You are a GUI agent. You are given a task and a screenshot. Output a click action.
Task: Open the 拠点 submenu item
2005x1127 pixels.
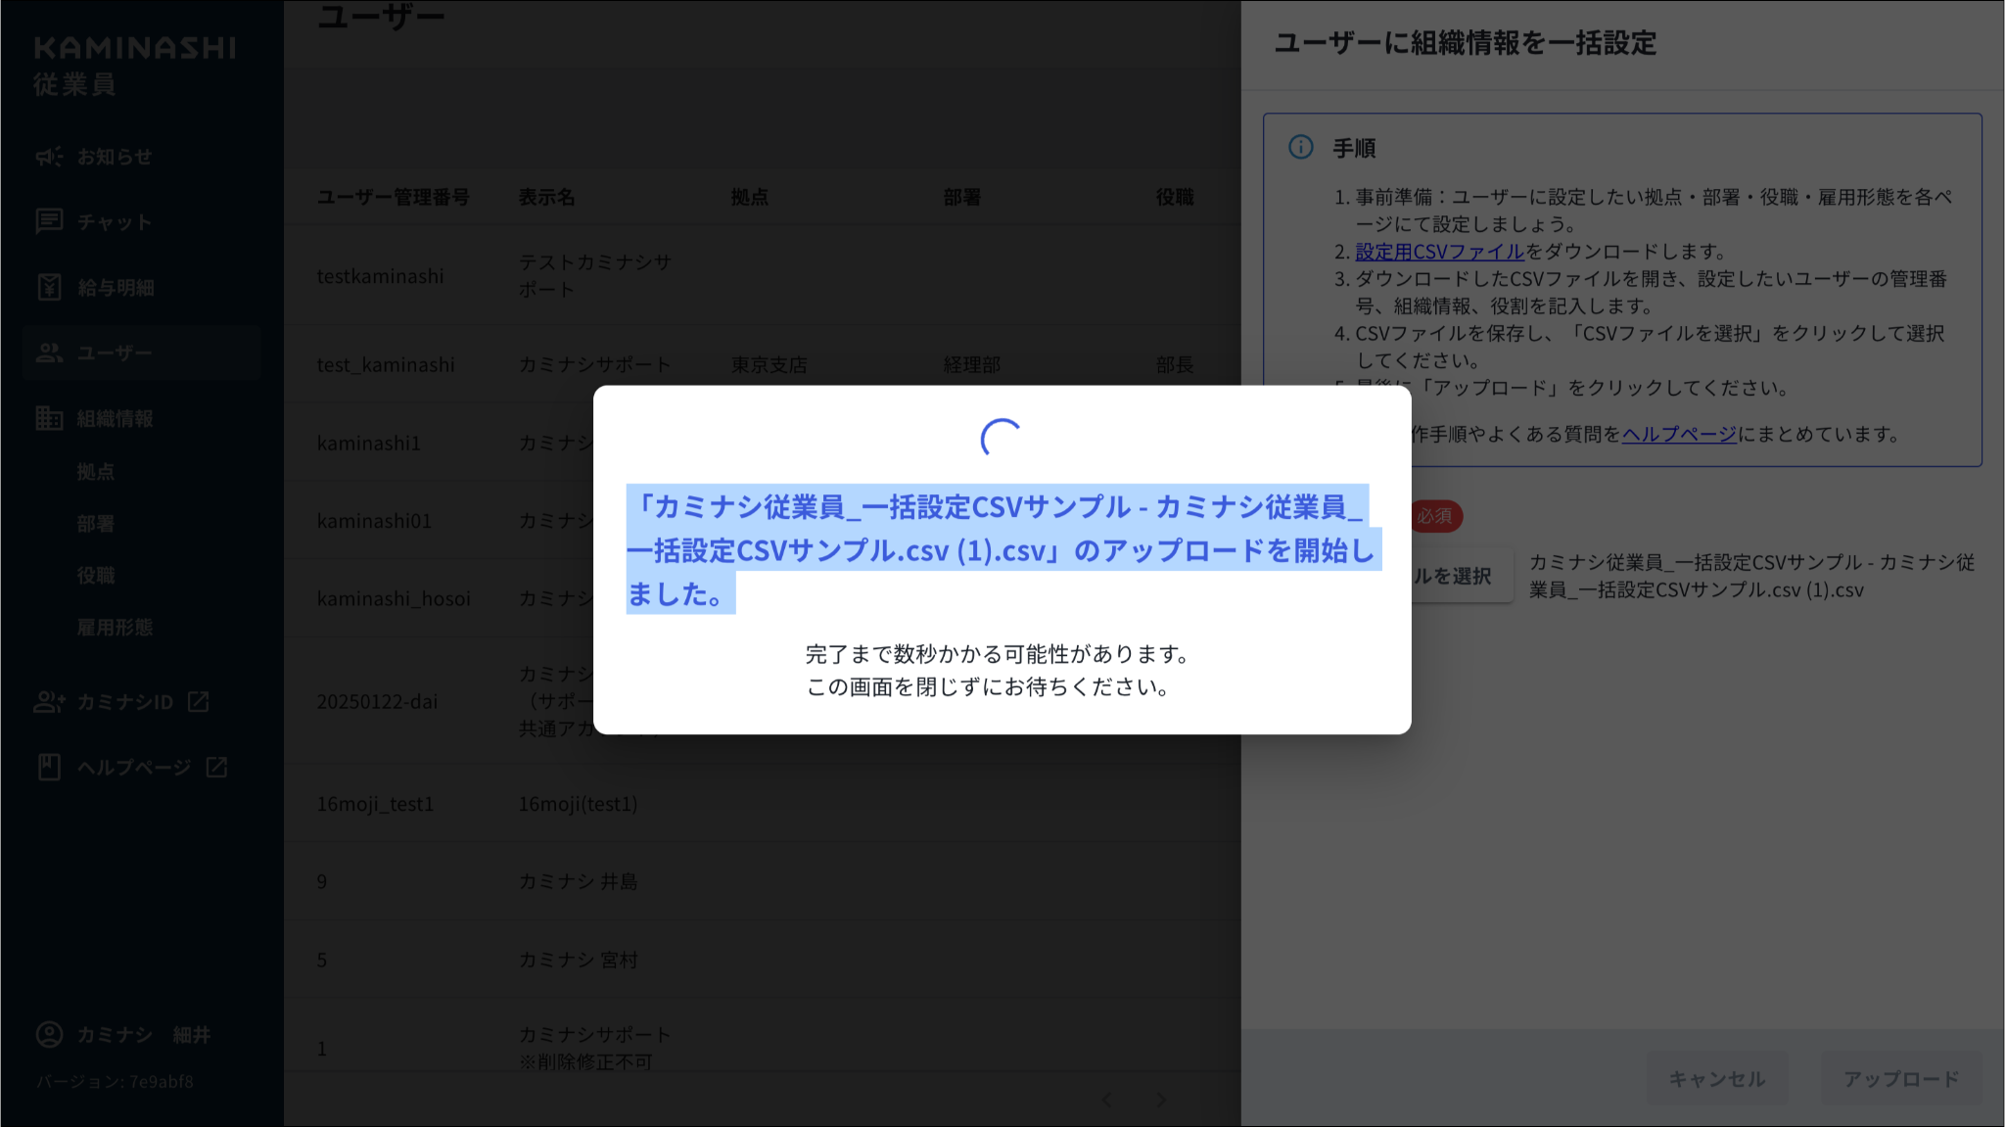click(96, 472)
